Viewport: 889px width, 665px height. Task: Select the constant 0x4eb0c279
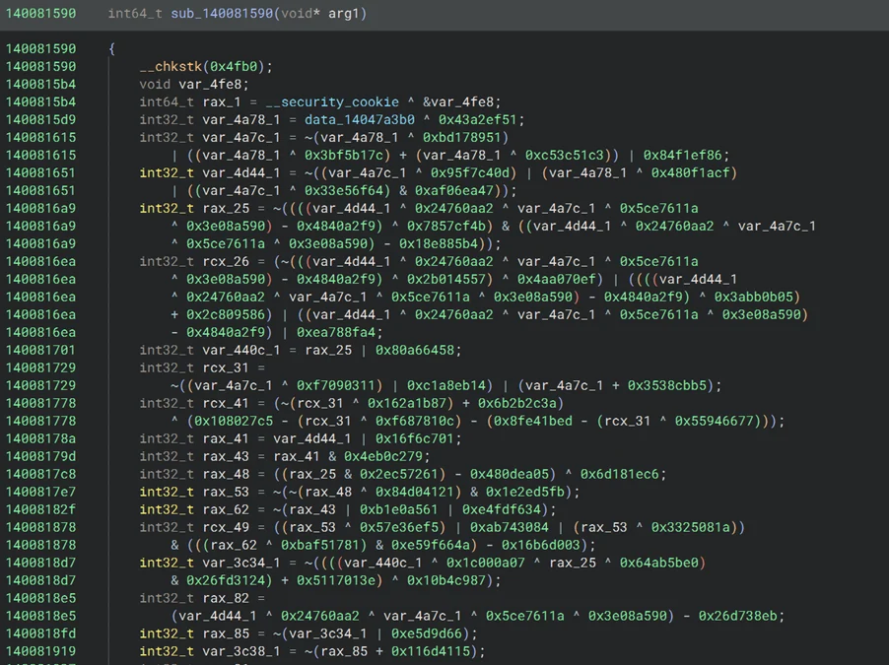383,456
